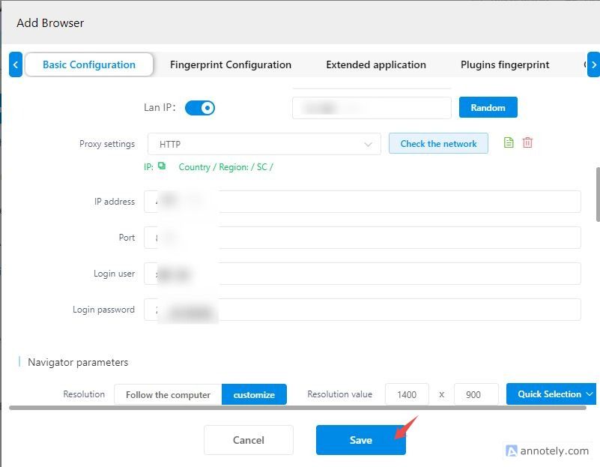Screen dimensions: 600x467
Task: Cancel adding the browser
Action: [249, 440]
